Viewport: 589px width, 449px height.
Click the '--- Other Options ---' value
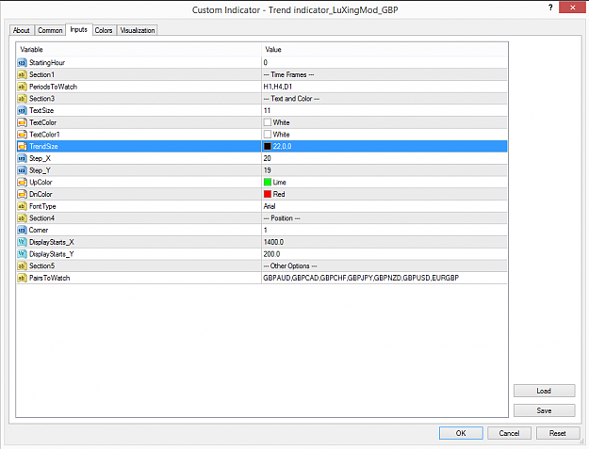click(290, 266)
